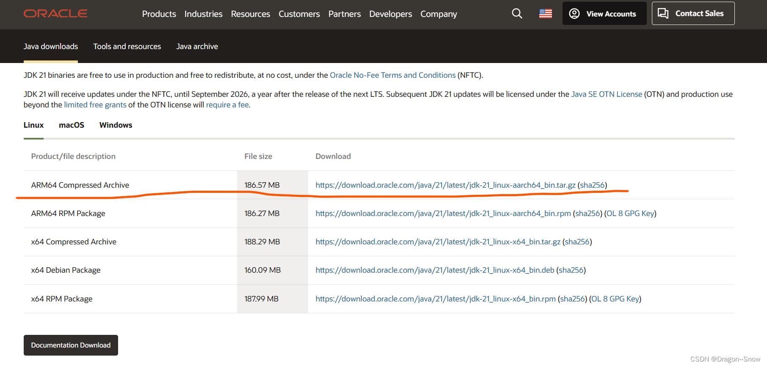Screen dimensions: 767x367
Task: Click the Oracle logo
Action: [55, 14]
